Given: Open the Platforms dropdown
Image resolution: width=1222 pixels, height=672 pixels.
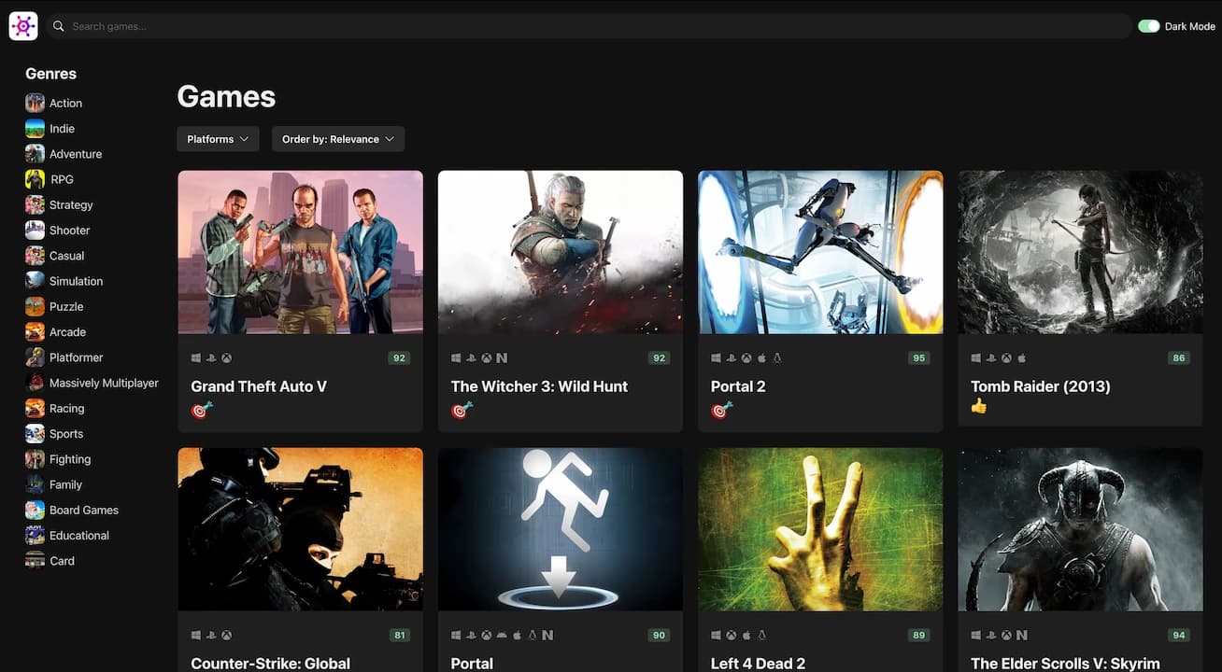Looking at the screenshot, I should click(x=218, y=139).
